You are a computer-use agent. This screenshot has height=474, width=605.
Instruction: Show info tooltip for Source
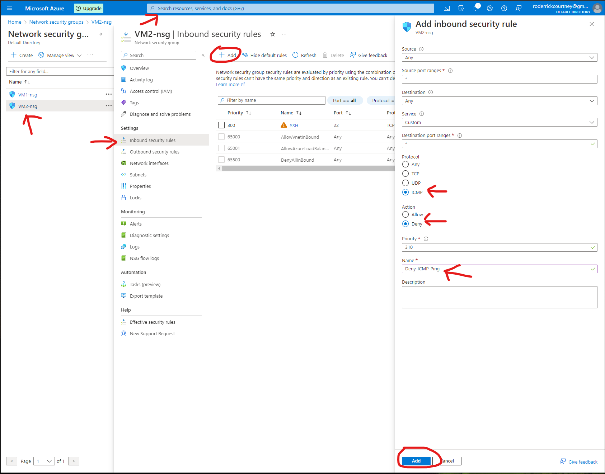click(421, 49)
